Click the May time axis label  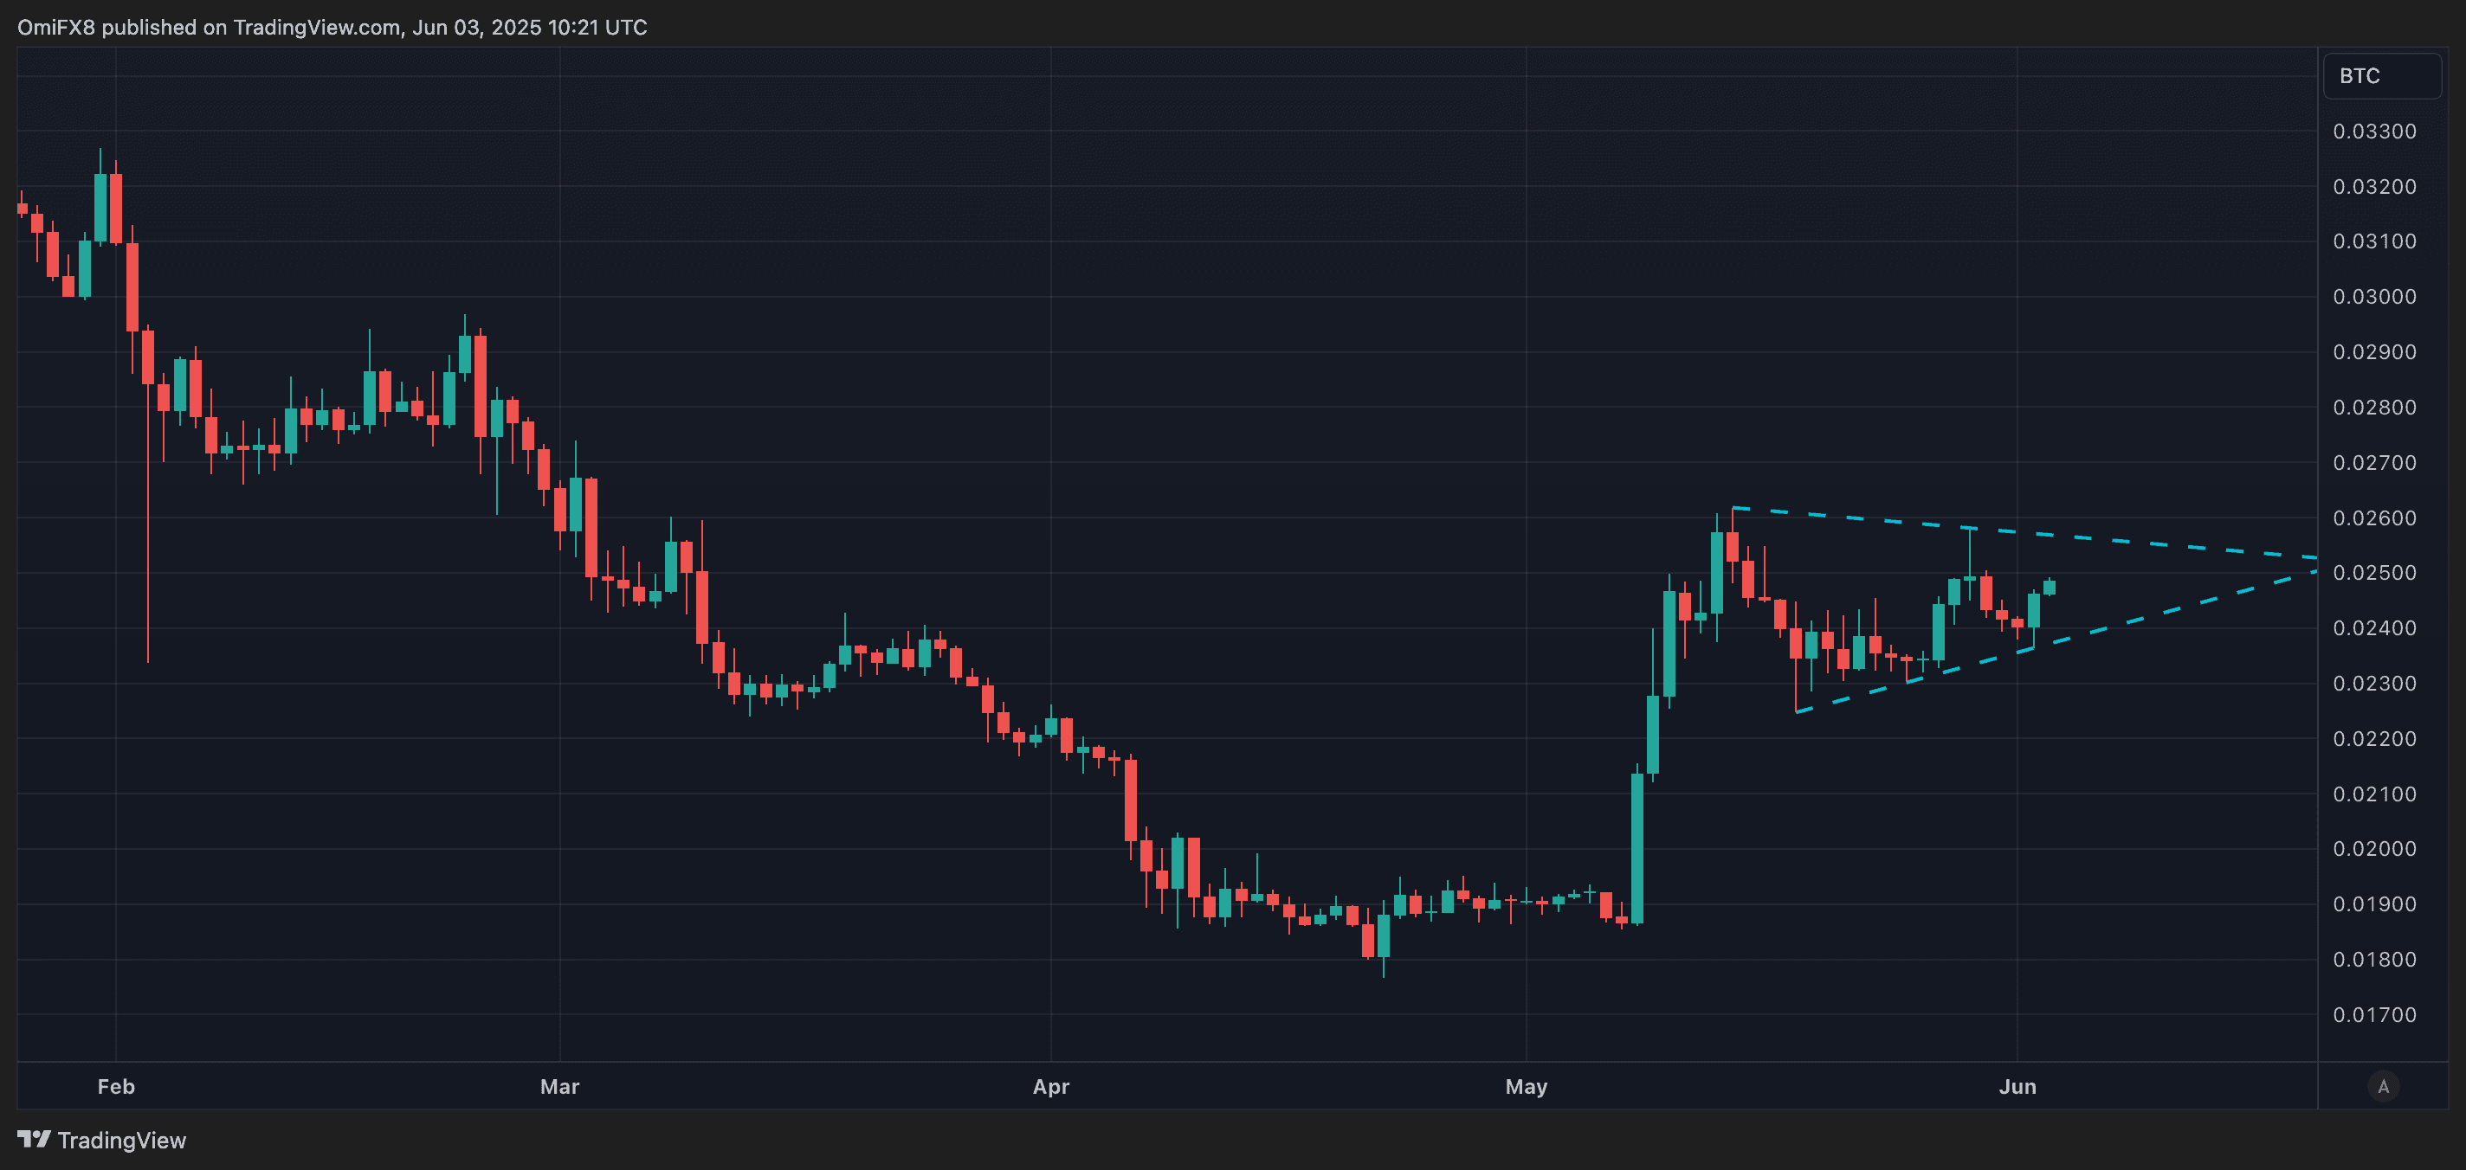pyautogui.click(x=1526, y=1087)
